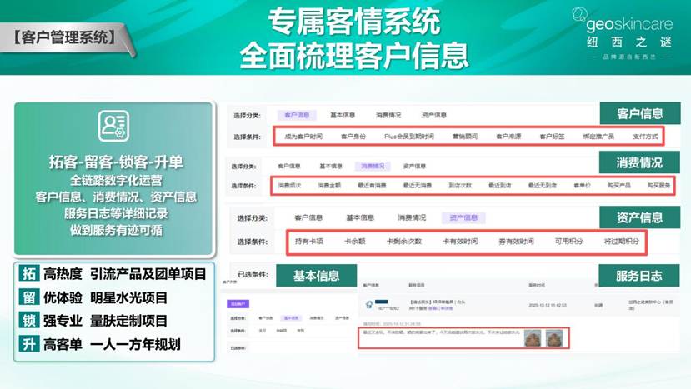
Task: Click the green 客户信息 section label
Action: (x=640, y=113)
